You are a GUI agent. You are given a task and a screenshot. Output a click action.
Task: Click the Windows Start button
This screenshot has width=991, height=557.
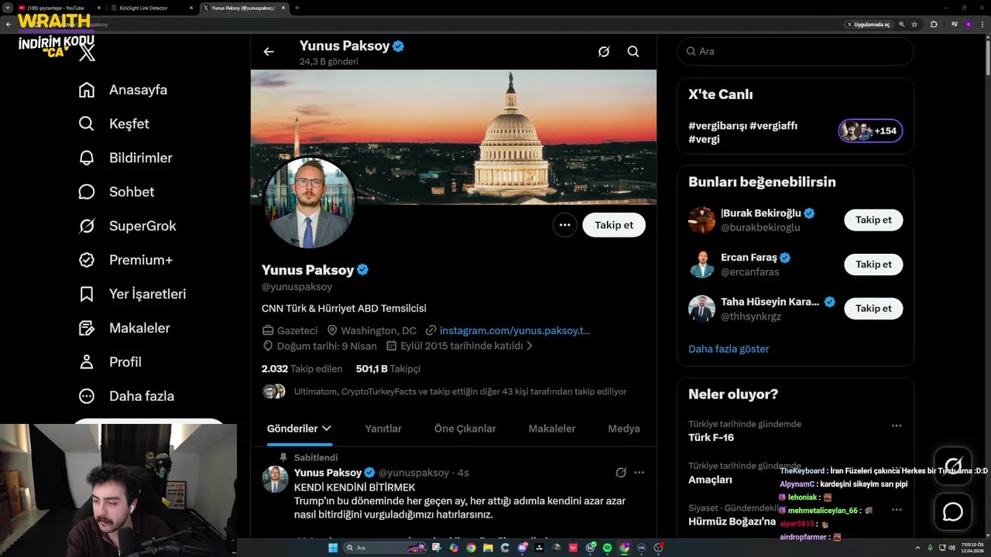click(333, 548)
